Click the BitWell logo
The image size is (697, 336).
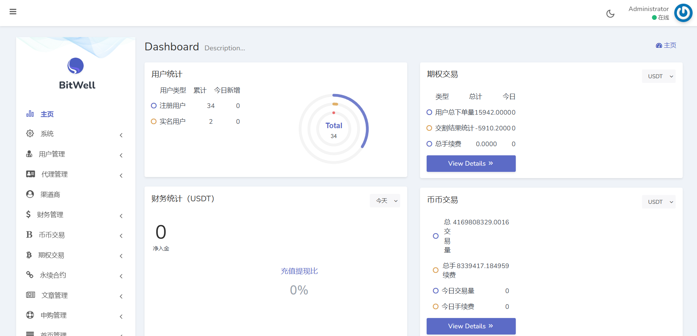coord(76,66)
